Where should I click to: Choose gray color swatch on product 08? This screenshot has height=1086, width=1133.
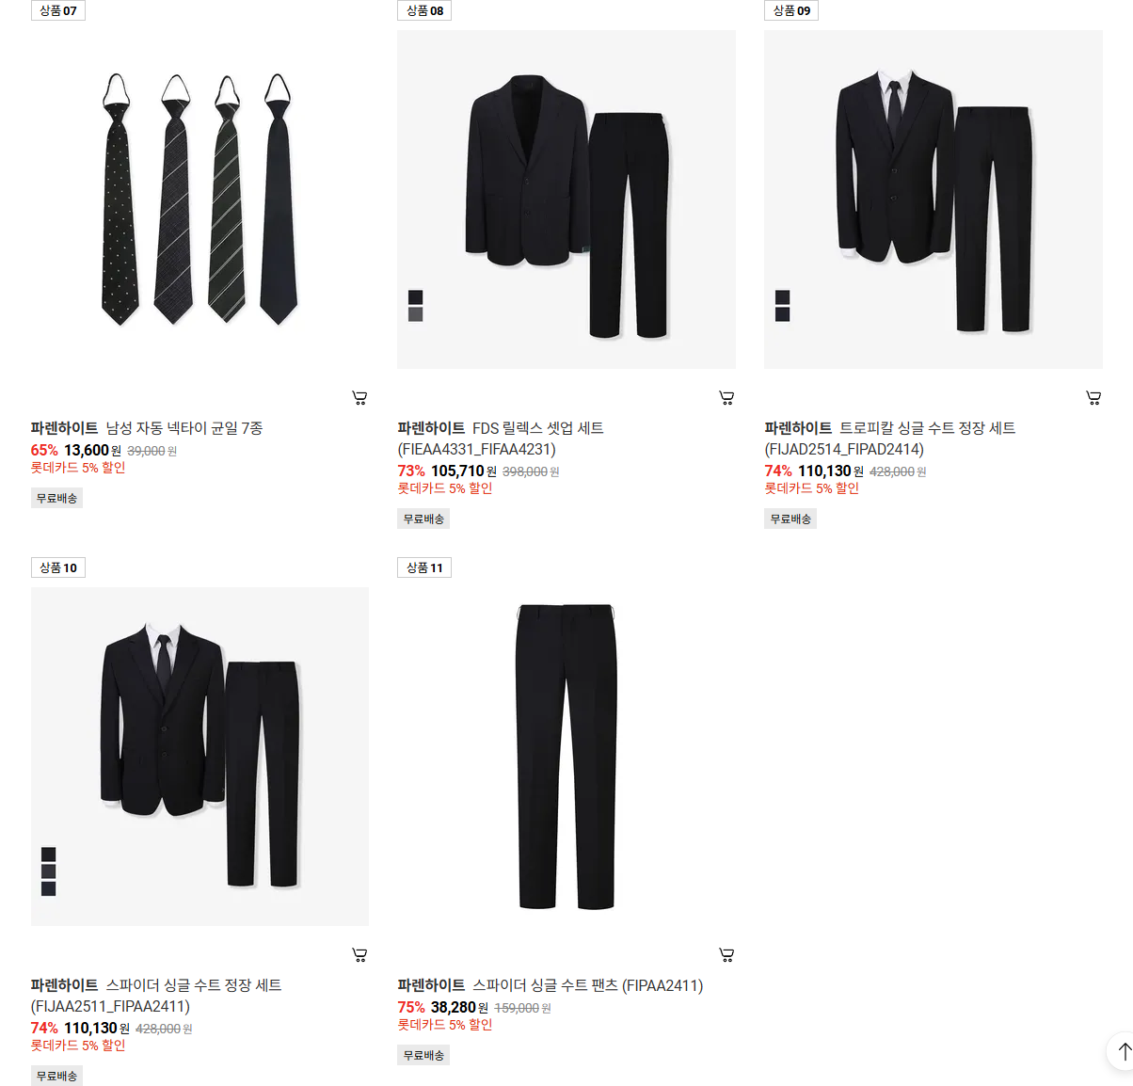[416, 314]
